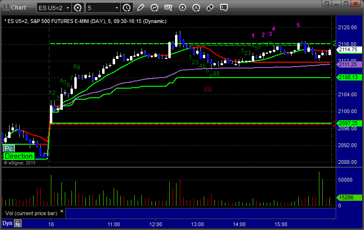This screenshot has height=230, width=364.
Task: Click the Chart title grip icon
Action: (x=6, y=7)
